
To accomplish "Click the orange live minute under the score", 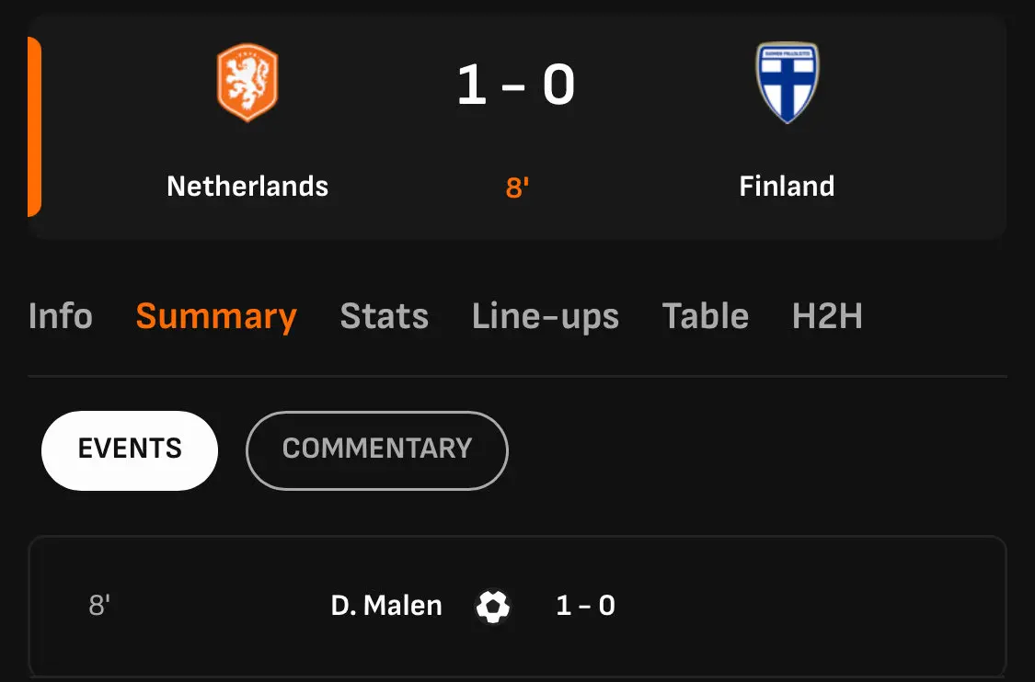I will (517, 188).
